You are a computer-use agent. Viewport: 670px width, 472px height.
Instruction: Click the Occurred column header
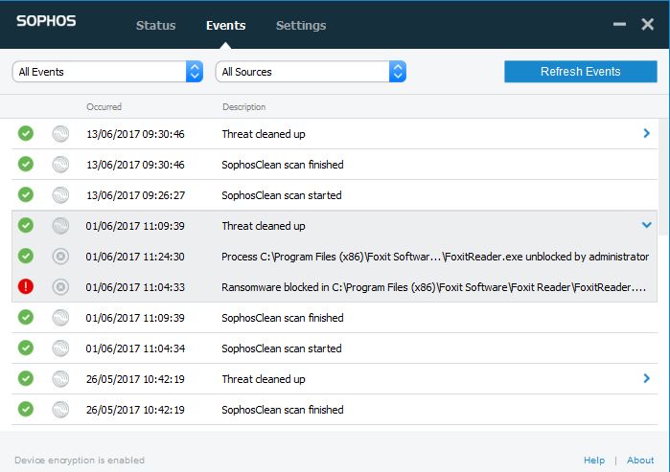pyautogui.click(x=104, y=106)
